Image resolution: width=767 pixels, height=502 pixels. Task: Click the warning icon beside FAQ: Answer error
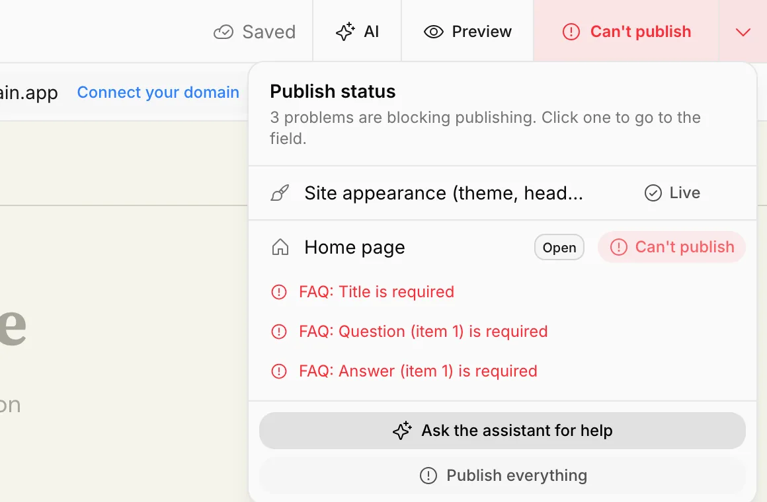coord(279,371)
